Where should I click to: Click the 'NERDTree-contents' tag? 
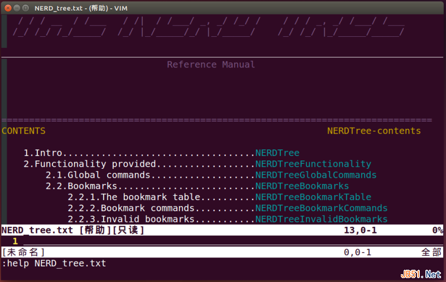coord(374,131)
